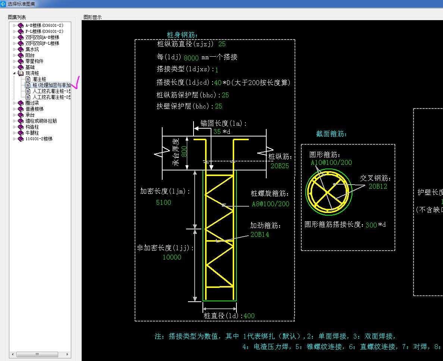Edit the lap interval value 8000

(x=191, y=58)
